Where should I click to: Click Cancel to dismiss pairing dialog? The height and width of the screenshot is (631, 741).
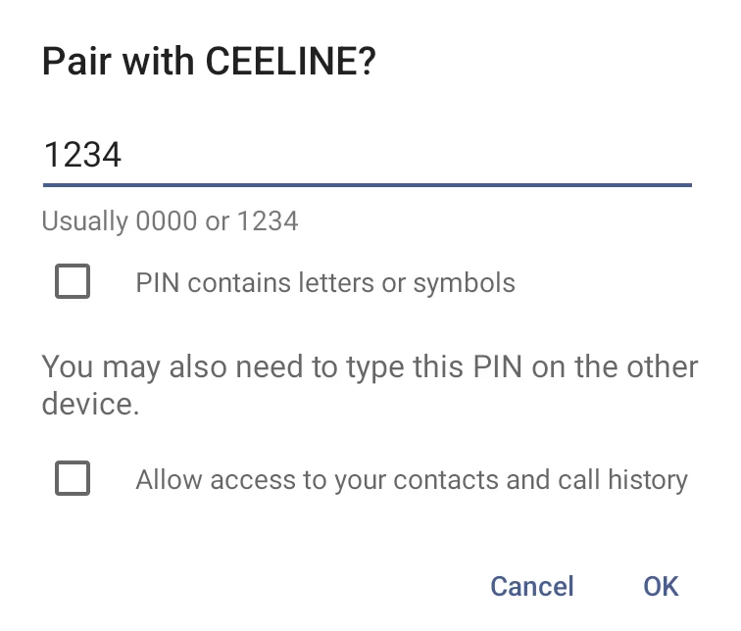pyautogui.click(x=531, y=587)
